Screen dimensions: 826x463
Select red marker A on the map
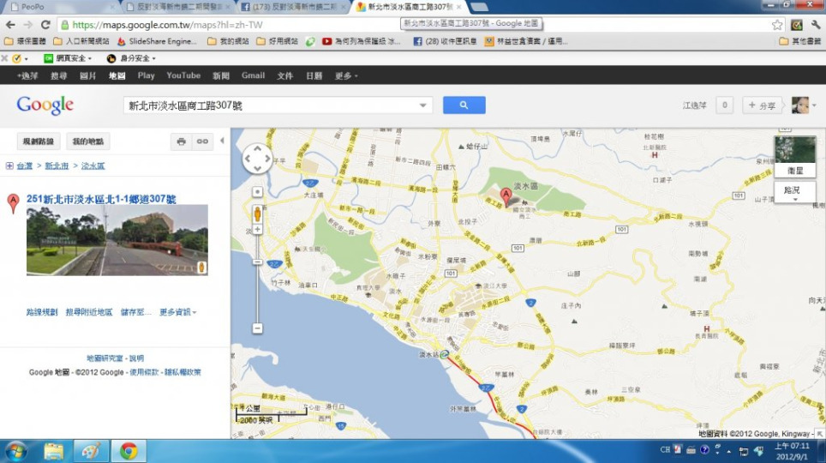coord(506,196)
